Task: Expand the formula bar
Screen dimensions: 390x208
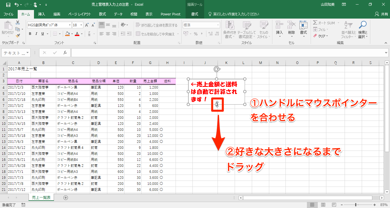Action: [x=386, y=53]
